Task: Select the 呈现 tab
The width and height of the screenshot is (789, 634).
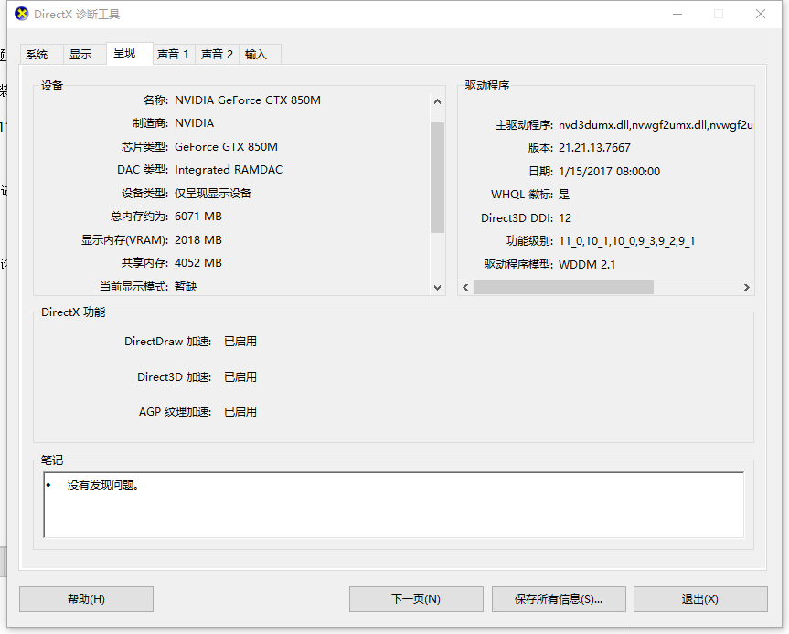Action: [129, 53]
